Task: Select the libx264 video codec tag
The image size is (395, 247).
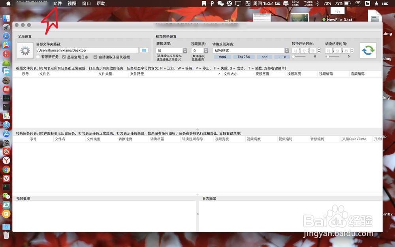Action: (243, 57)
